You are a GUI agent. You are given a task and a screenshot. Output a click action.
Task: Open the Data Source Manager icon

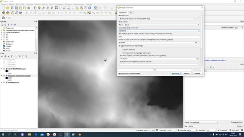click(3, 13)
